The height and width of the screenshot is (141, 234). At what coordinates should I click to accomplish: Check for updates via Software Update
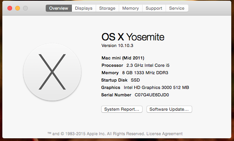coord(169,109)
